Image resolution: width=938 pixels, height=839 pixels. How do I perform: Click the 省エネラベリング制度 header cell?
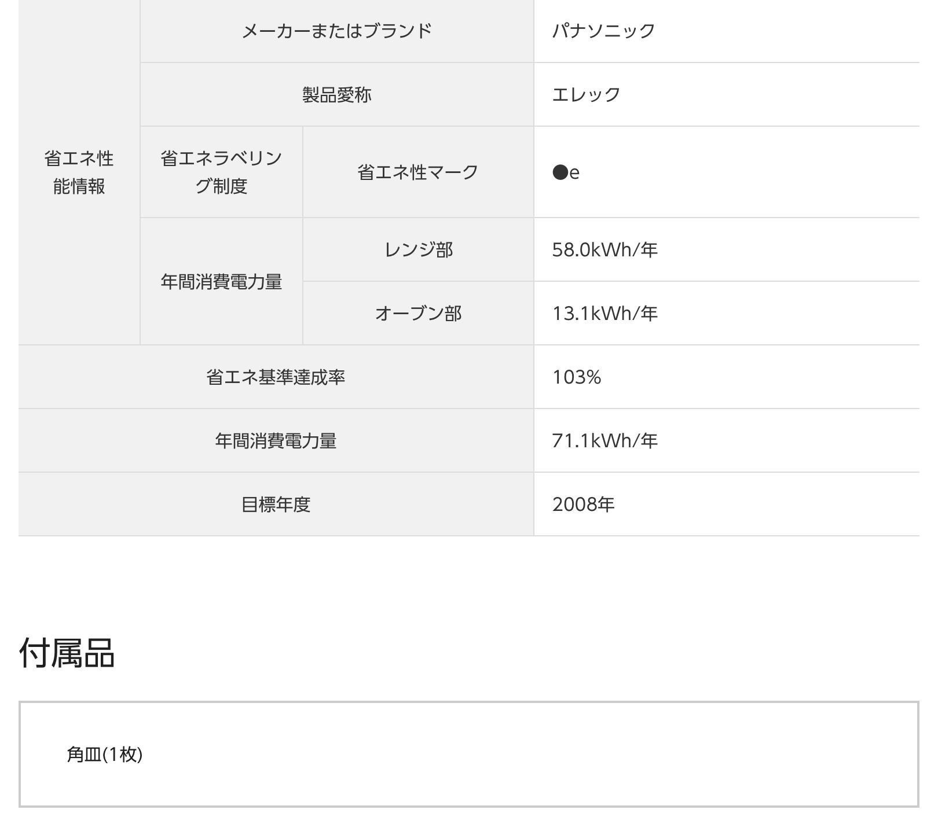pyautogui.click(x=221, y=172)
